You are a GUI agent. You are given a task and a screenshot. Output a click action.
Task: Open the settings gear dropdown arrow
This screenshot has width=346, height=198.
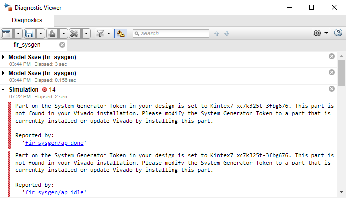tap(326, 33)
